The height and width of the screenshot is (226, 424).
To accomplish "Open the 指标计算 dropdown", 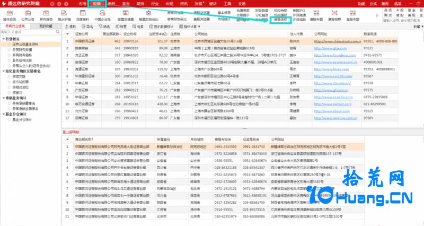I will tap(190, 27).
